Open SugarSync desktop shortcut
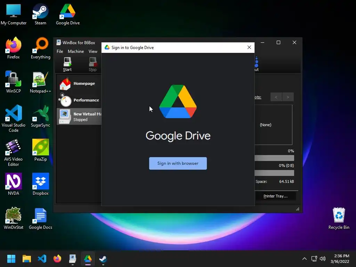 [x=40, y=116]
